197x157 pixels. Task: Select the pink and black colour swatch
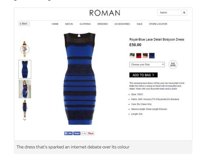tap(145, 56)
